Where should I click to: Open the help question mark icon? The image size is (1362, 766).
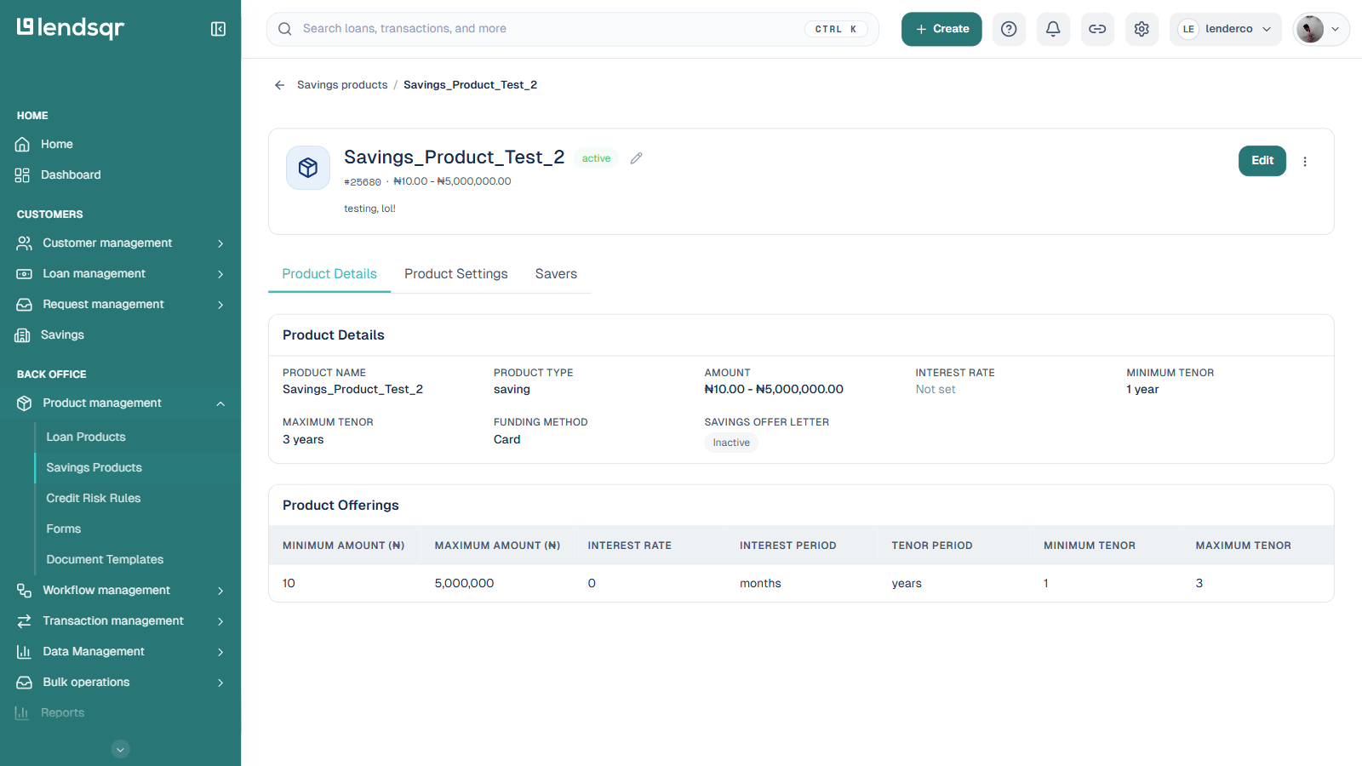(x=1009, y=29)
